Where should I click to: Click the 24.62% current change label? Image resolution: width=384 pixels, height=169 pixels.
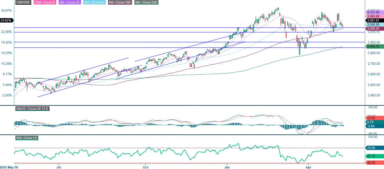tap(6, 20)
